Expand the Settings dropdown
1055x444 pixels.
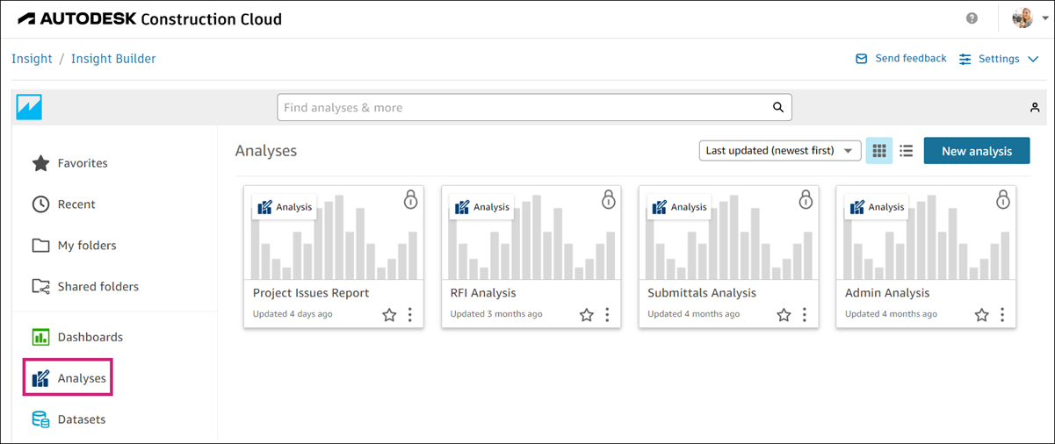point(1000,59)
